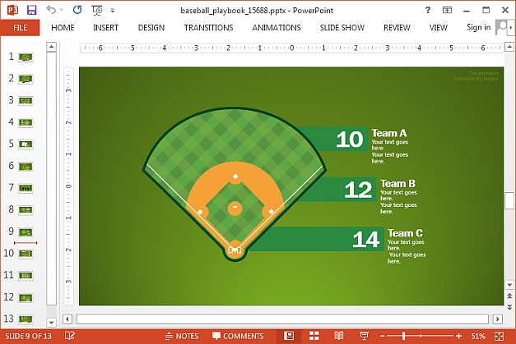This screenshot has width=516, height=344.
Task: Switch to Reading View
Action: [338, 336]
